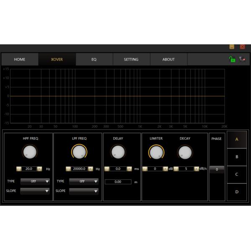The image size is (251, 251).
Task: Select channel D
Action: point(237,192)
